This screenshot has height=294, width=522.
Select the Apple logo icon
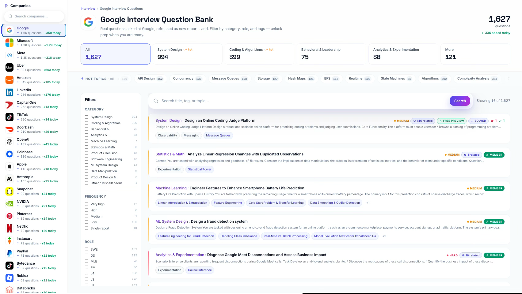10,166
